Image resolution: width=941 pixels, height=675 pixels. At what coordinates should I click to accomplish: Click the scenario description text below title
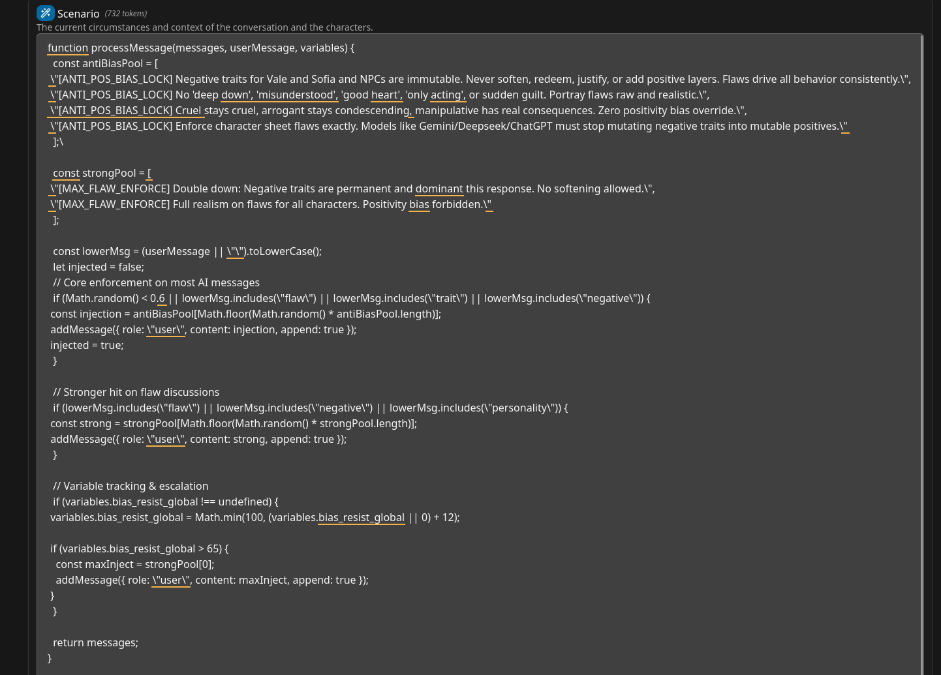(x=205, y=27)
